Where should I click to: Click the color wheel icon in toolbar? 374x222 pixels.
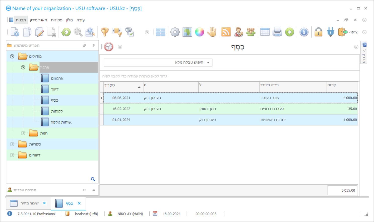pos(199,32)
